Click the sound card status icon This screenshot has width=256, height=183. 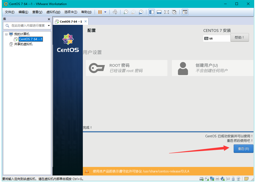tap(223, 179)
